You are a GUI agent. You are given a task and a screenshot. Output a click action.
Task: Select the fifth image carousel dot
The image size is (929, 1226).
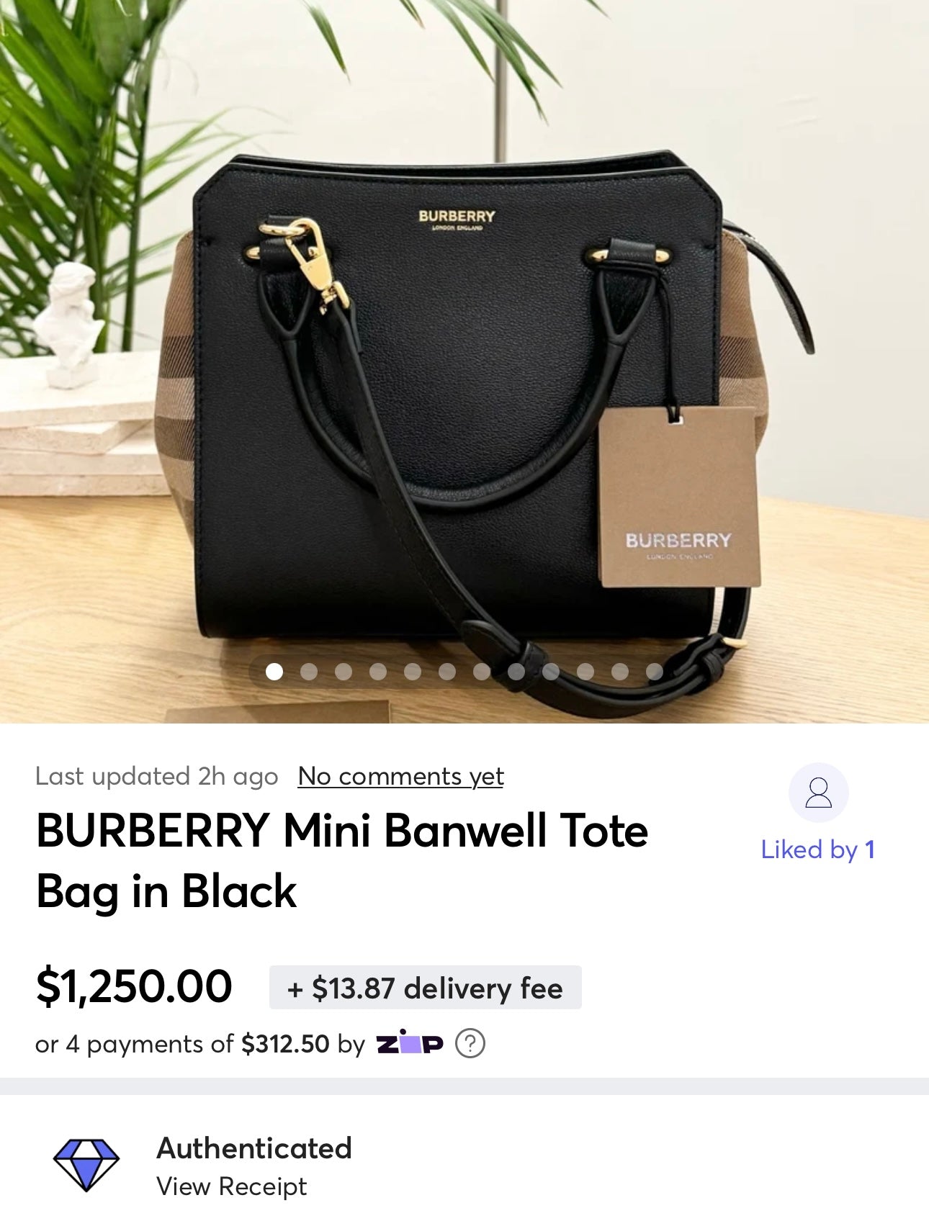(412, 672)
